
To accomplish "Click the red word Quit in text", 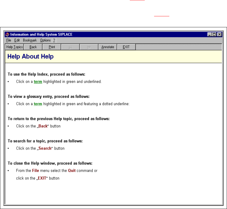I will pos(72,170).
